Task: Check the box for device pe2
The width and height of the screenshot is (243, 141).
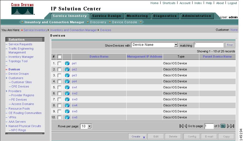Action: click(59, 69)
